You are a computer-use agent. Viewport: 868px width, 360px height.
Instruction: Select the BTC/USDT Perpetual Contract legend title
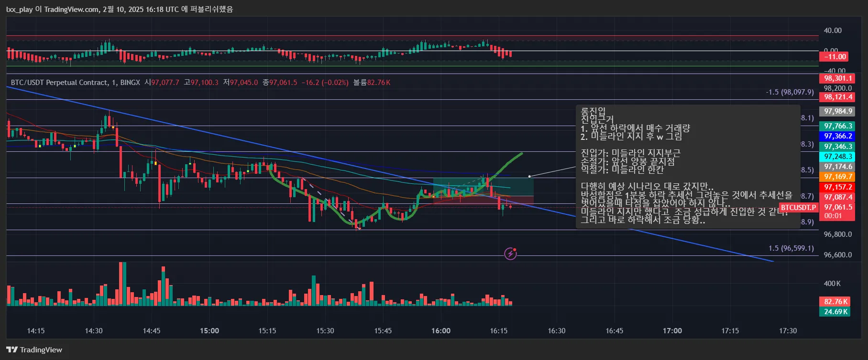pos(76,83)
